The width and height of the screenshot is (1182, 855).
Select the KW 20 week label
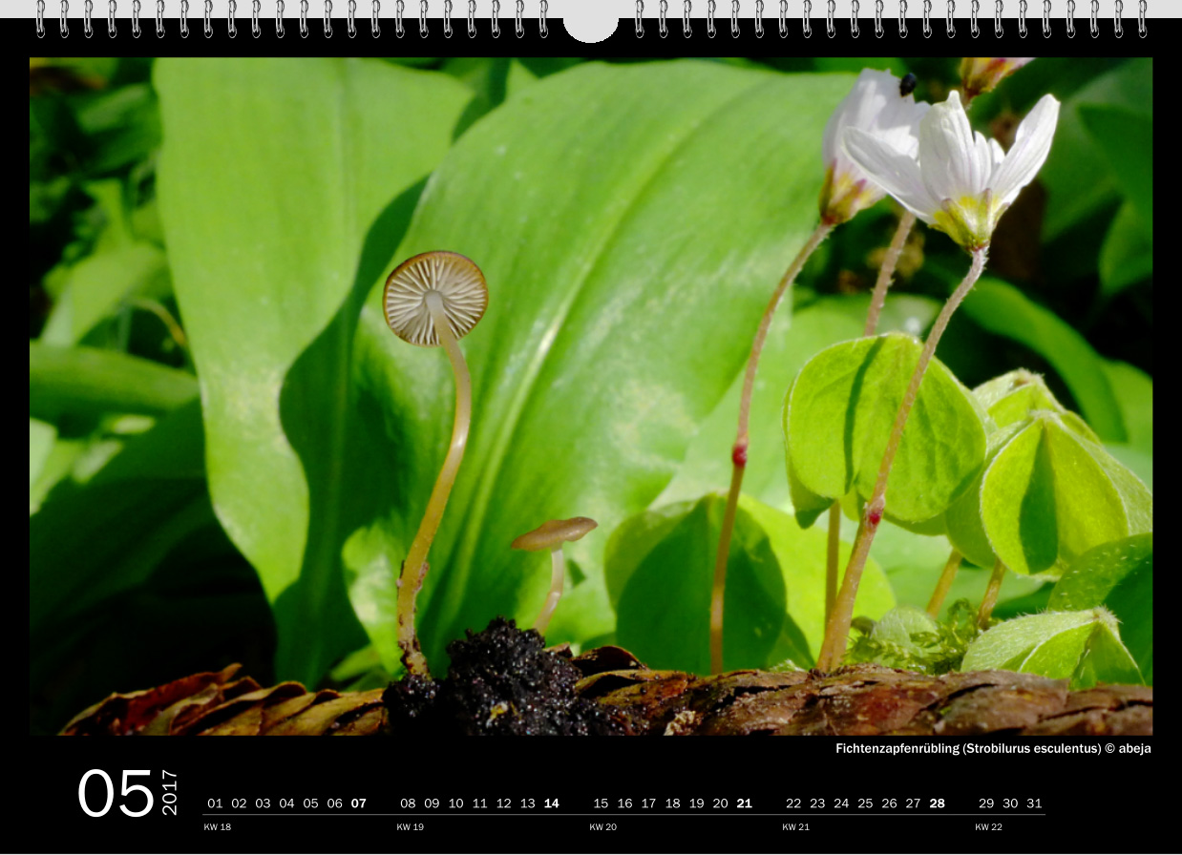coord(603,827)
